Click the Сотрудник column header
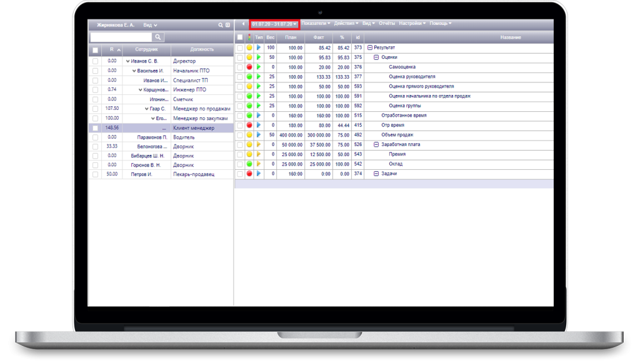640x361 pixels. click(x=146, y=50)
